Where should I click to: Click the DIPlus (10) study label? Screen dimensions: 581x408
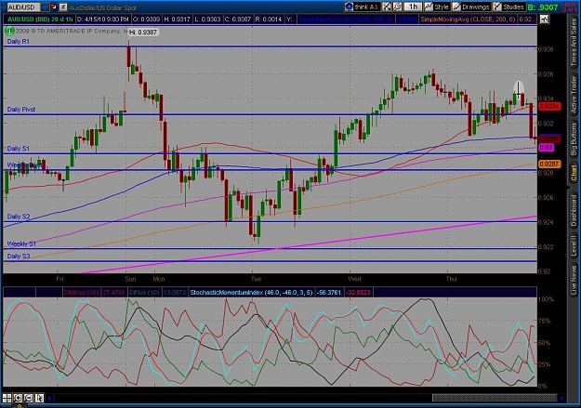(145, 293)
